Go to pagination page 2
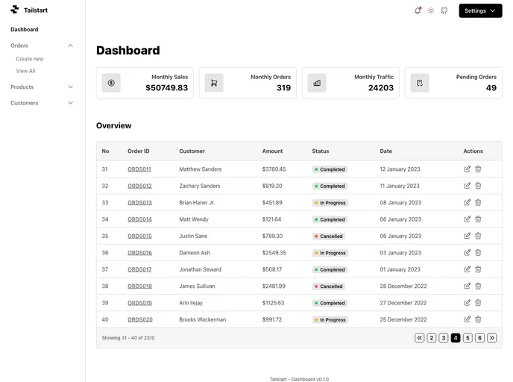 point(432,338)
